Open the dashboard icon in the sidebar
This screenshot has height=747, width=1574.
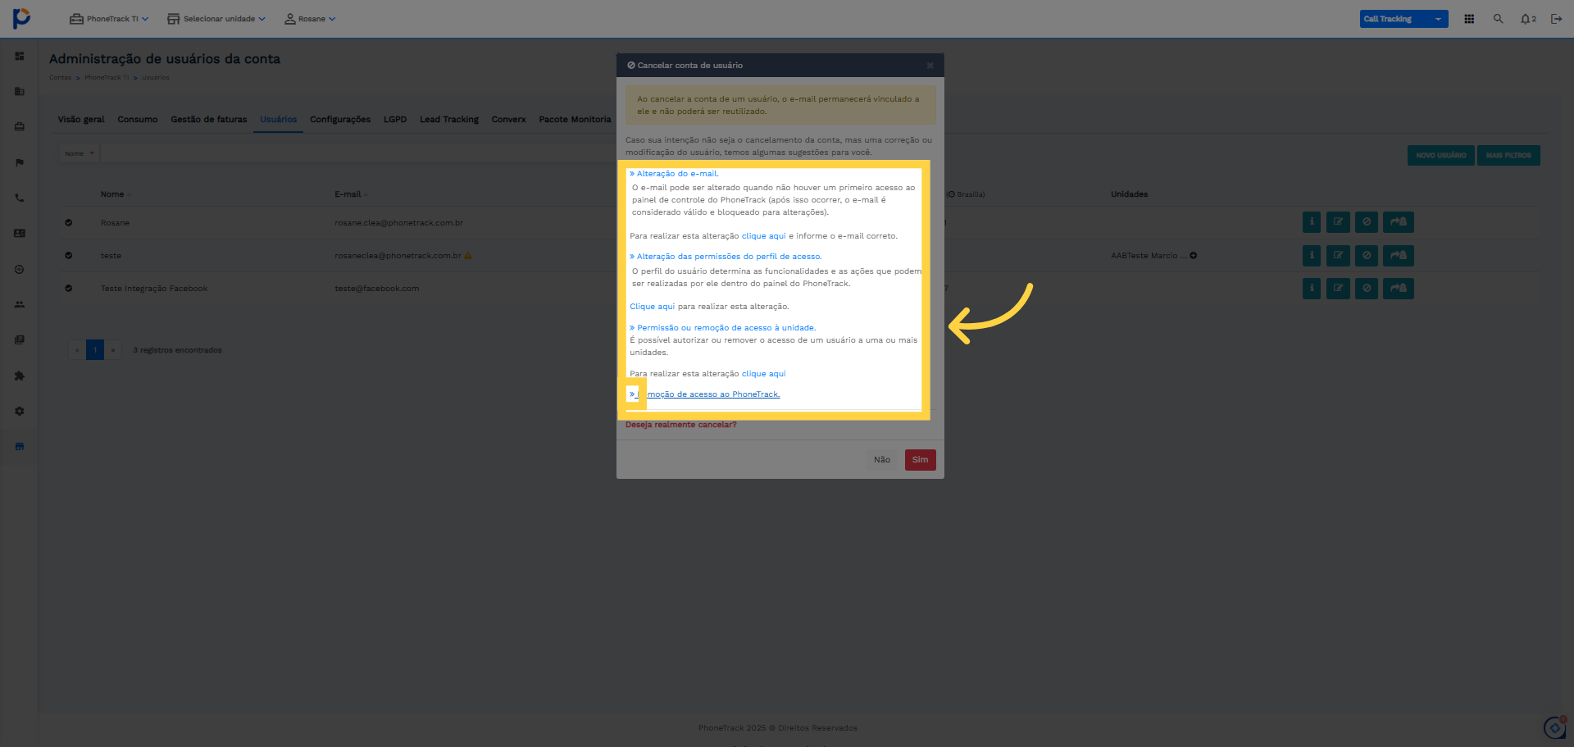coord(20,56)
